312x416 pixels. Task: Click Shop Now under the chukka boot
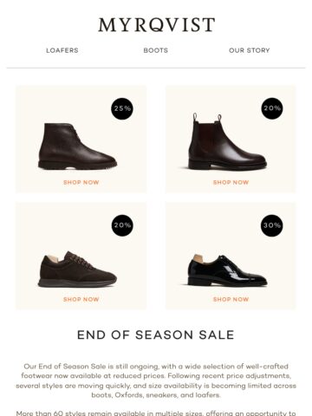81,182
